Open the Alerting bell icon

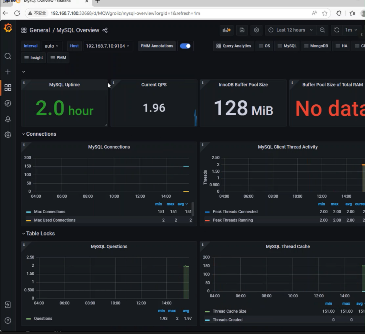8,119
